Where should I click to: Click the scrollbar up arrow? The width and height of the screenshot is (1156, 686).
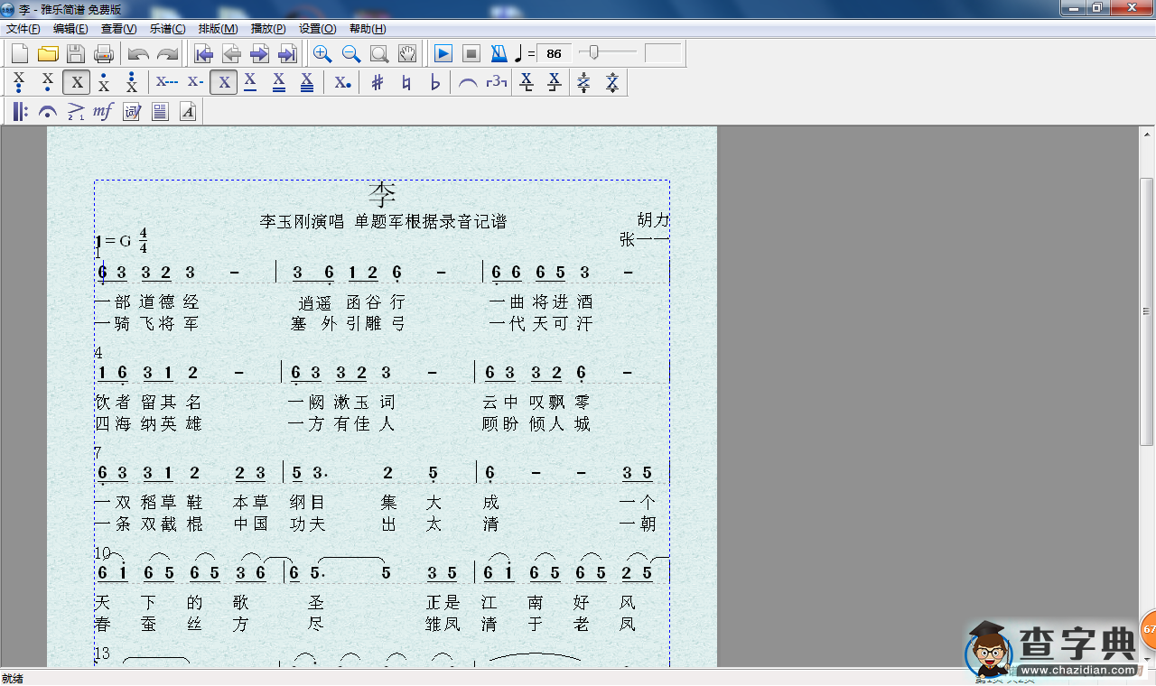[1147, 134]
